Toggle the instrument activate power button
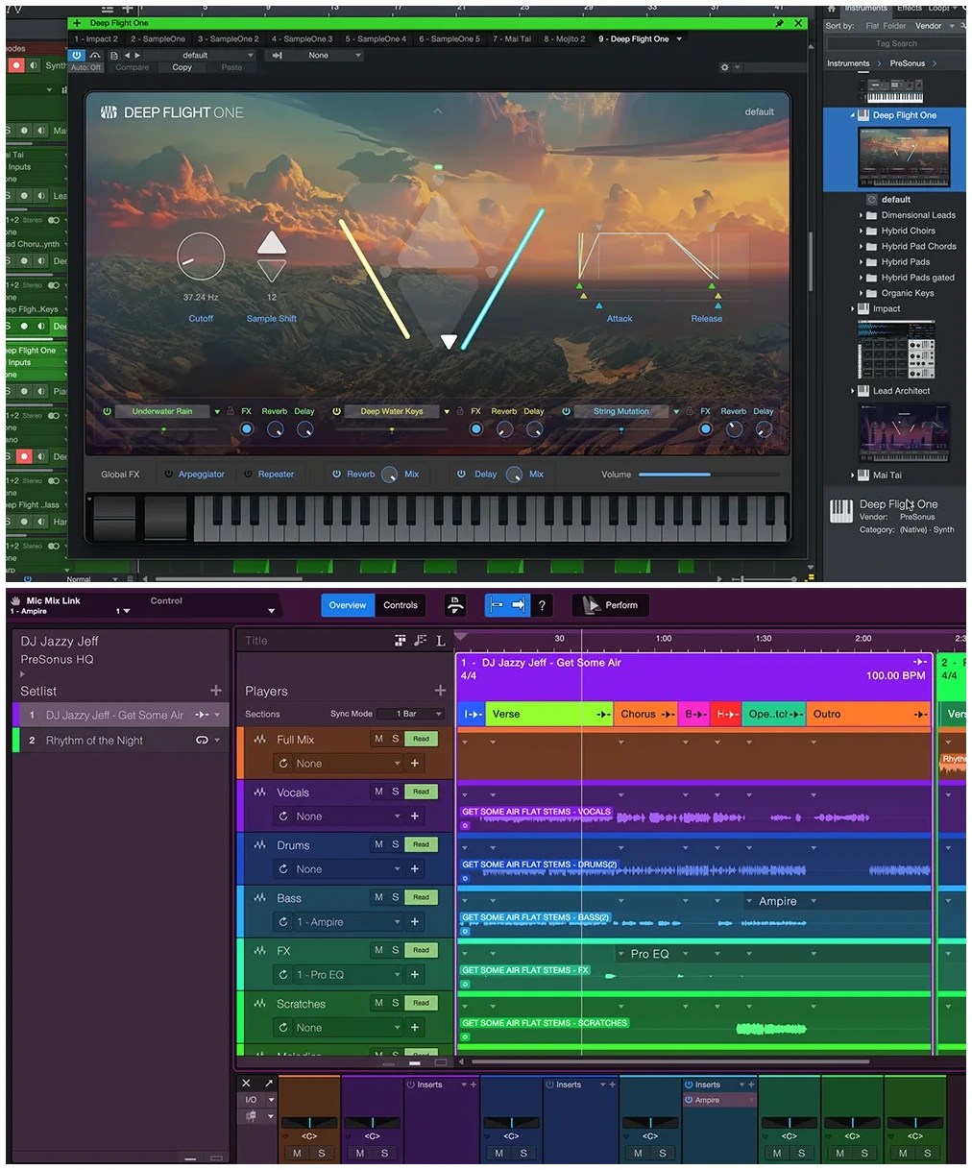Image resolution: width=972 pixels, height=1170 pixels. click(x=78, y=56)
